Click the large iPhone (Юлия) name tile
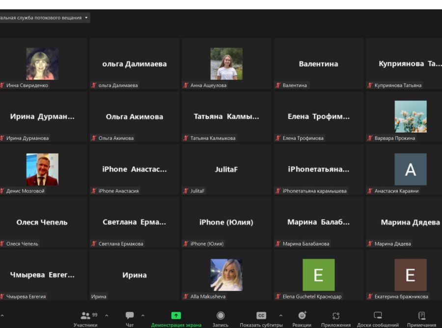 pos(226,222)
